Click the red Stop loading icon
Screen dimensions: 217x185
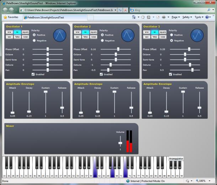click(x=126, y=10)
